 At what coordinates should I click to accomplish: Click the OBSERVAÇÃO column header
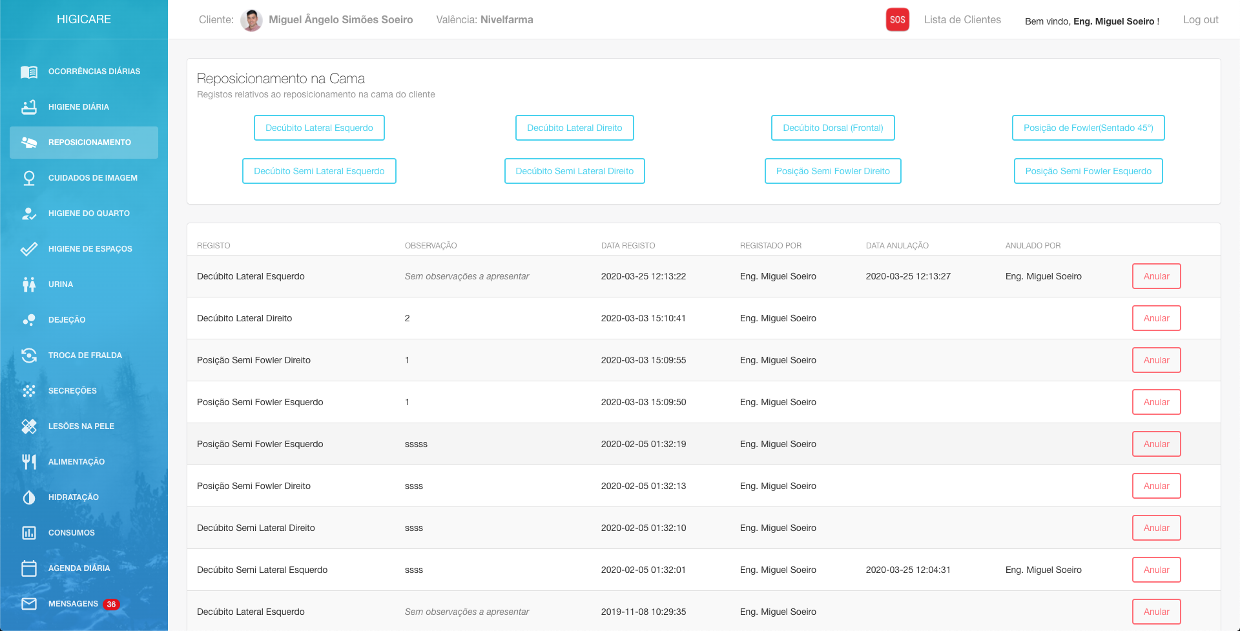point(431,246)
